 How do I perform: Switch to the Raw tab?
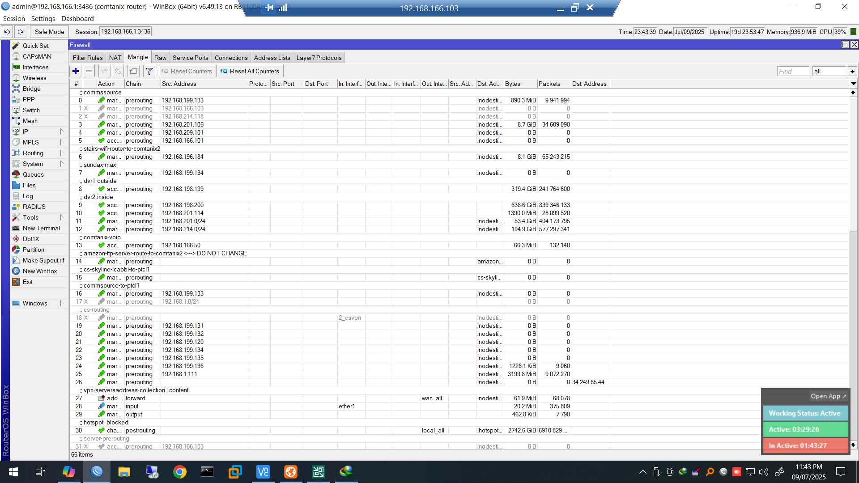160,58
